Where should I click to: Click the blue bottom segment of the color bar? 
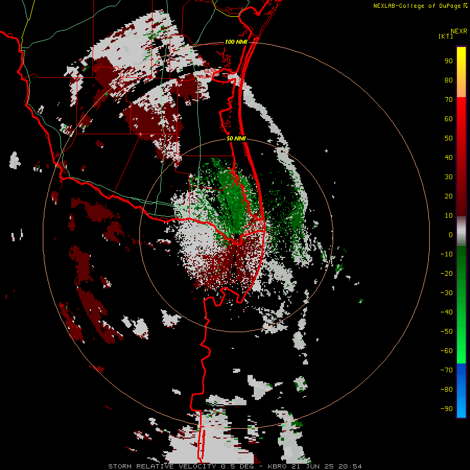click(x=461, y=391)
